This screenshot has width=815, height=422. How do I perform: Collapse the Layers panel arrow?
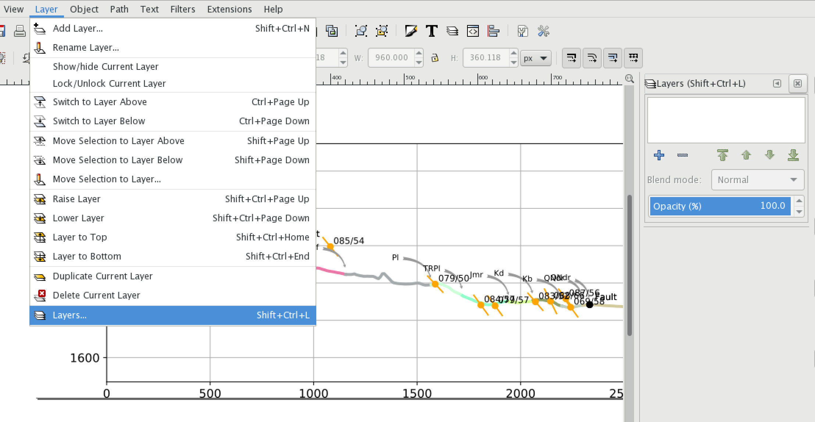click(x=777, y=83)
